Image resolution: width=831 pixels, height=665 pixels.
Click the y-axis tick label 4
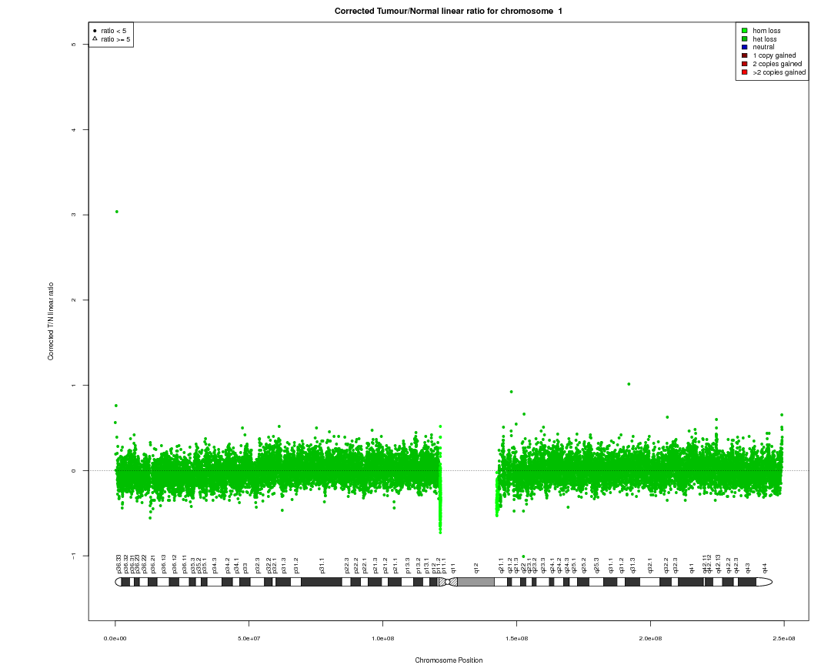73,130
